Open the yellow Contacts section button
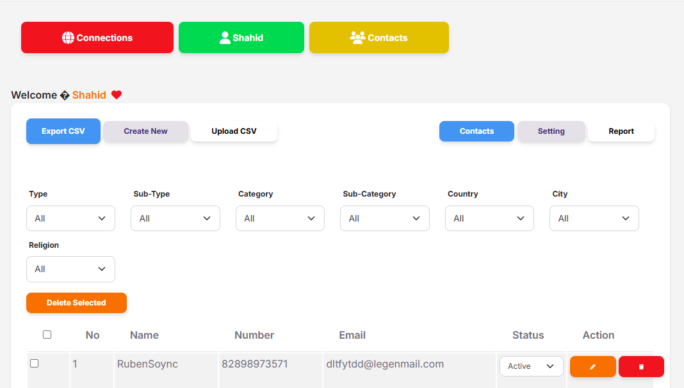 379,38
